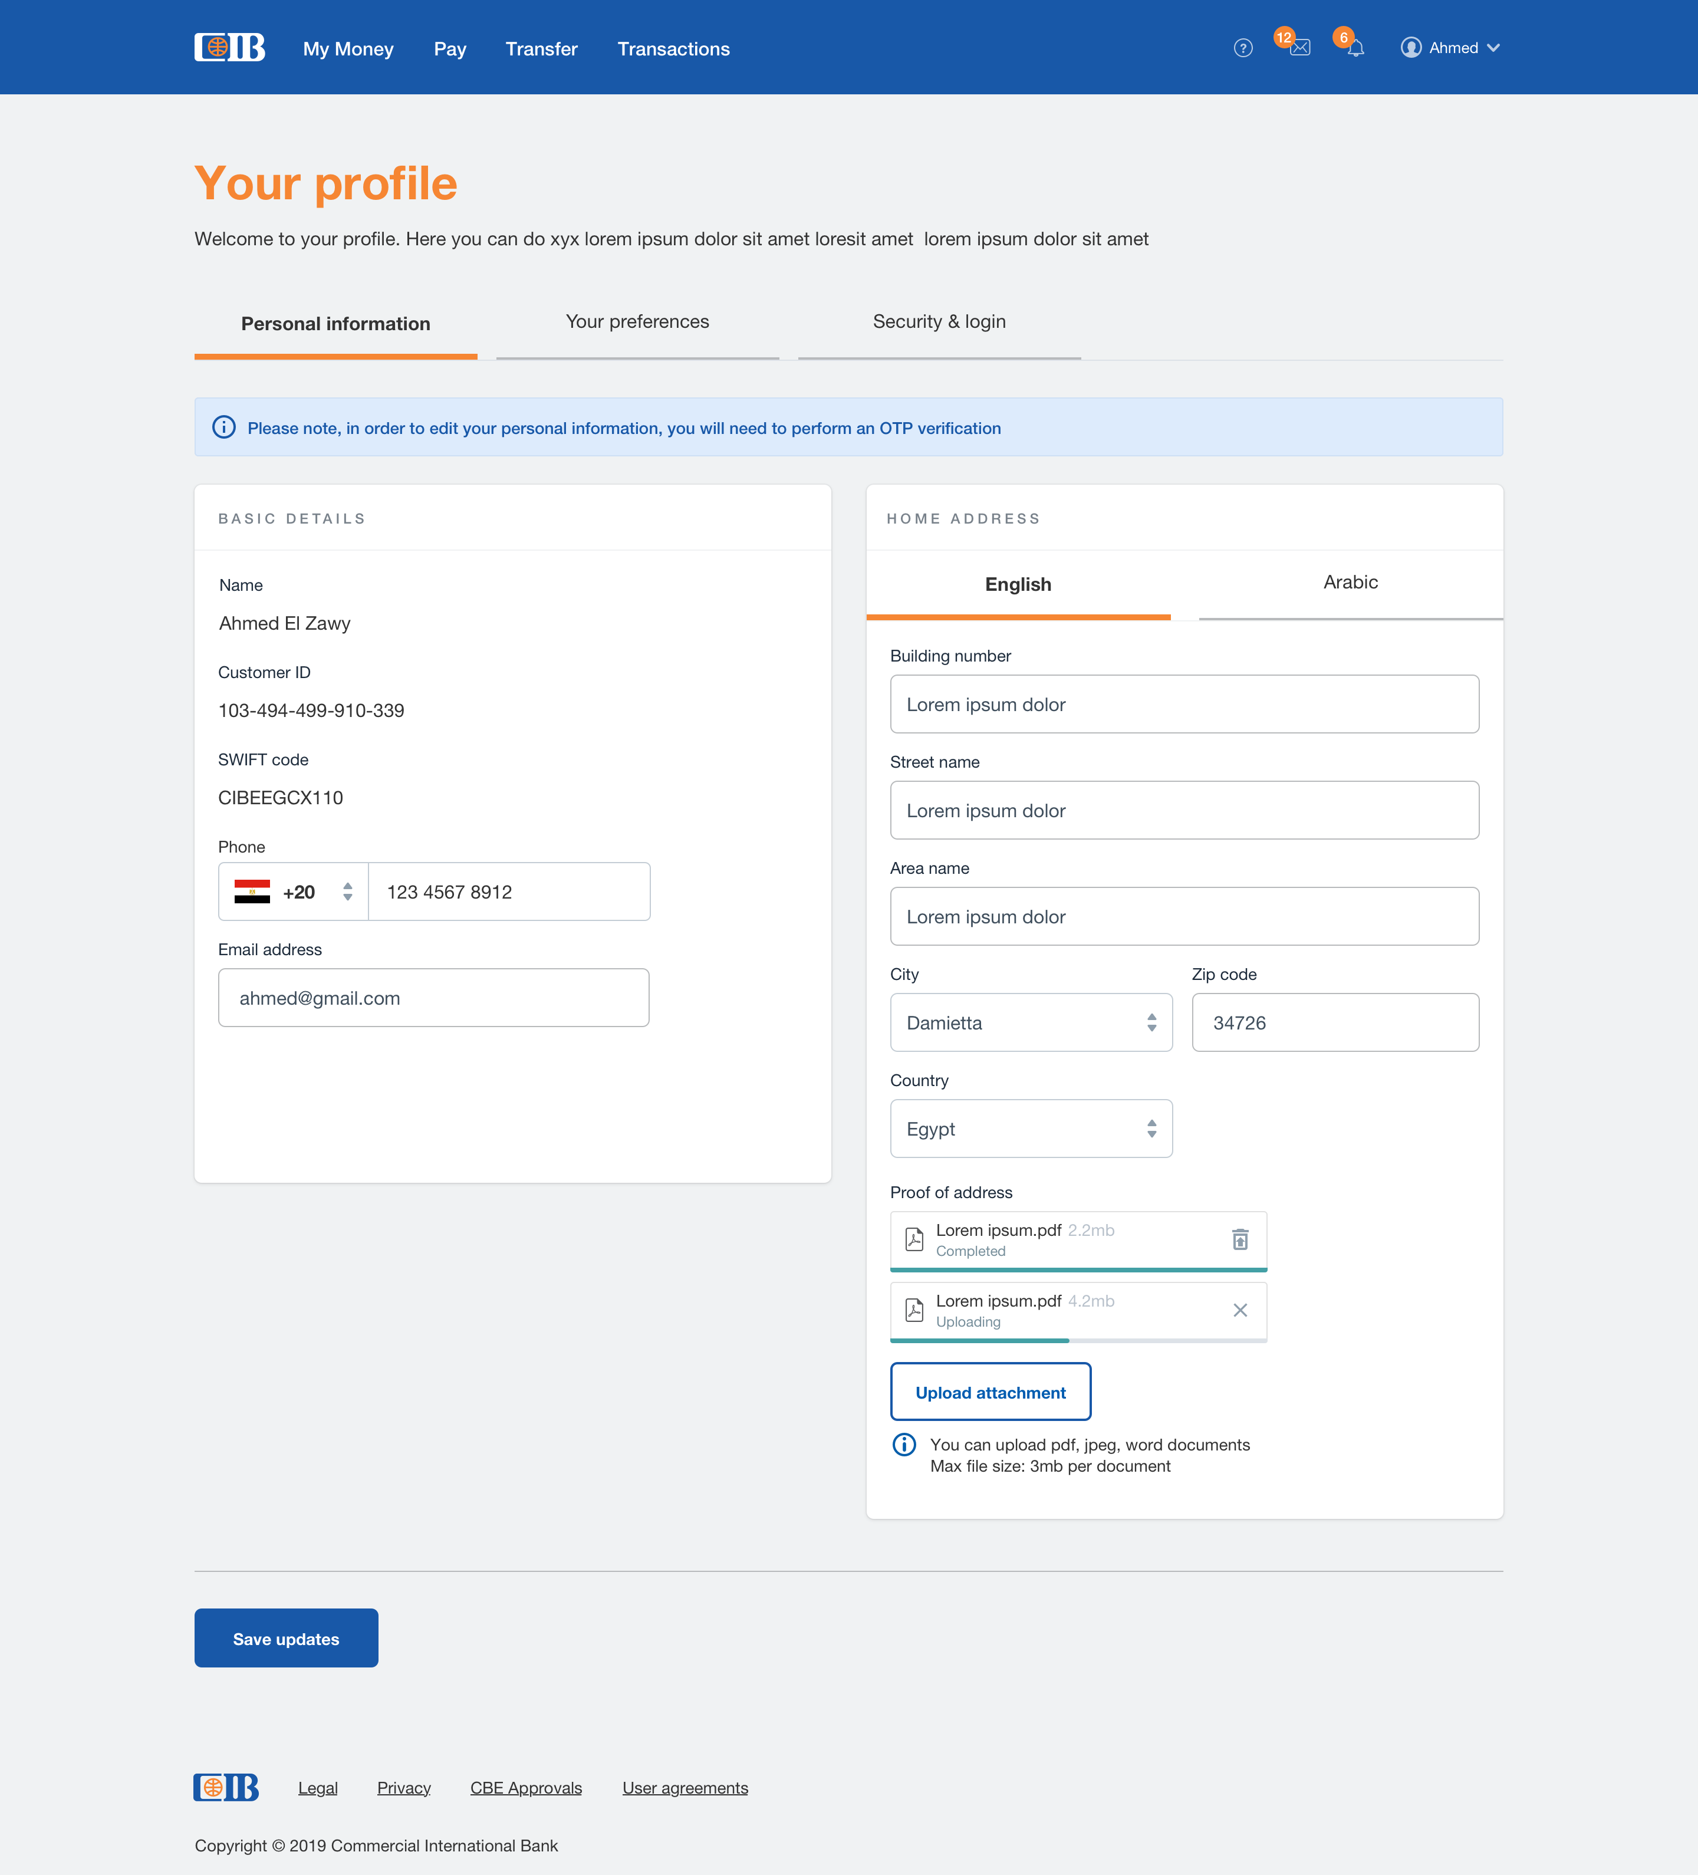Click the CIB logo in footer
The width and height of the screenshot is (1698, 1875).
(226, 1788)
